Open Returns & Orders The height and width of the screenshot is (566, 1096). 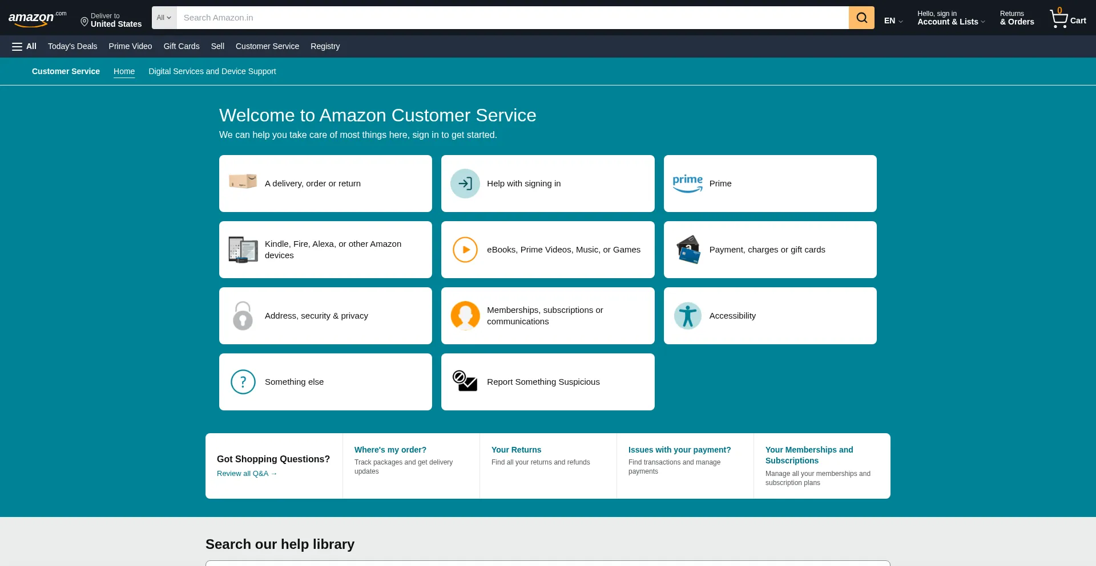[1017, 18]
